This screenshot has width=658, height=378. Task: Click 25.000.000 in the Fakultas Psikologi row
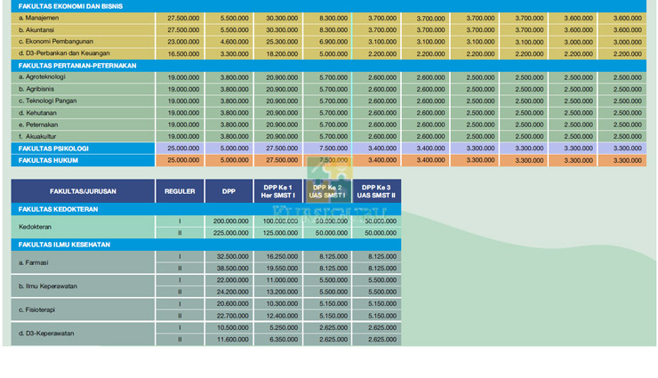coord(183,149)
